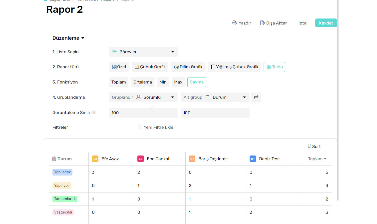Image resolution: width=377 pixels, height=224 pixels.
Task: Choose the Ortalama function
Action: 143,82
